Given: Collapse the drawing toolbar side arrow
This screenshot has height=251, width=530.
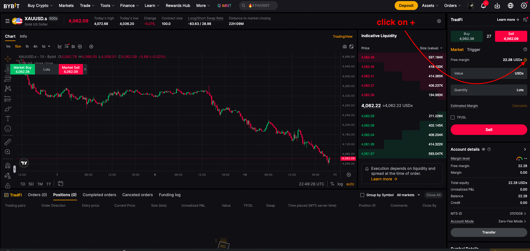Looking at the screenshot, I should (14, 169).
